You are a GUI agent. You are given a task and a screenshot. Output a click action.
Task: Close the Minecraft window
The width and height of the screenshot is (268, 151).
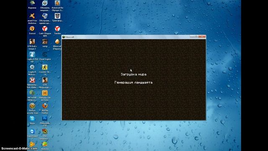202,36
